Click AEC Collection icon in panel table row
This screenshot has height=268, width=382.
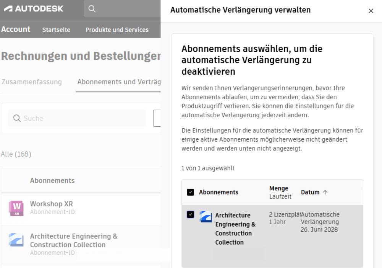(206, 216)
